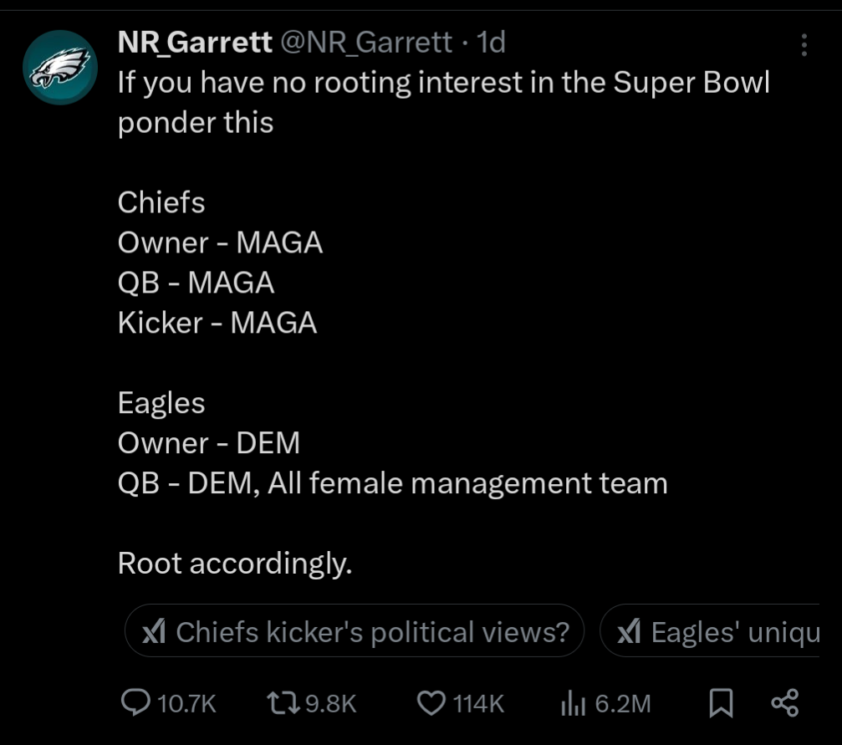View post analytics via the bar chart icon

tap(573, 703)
